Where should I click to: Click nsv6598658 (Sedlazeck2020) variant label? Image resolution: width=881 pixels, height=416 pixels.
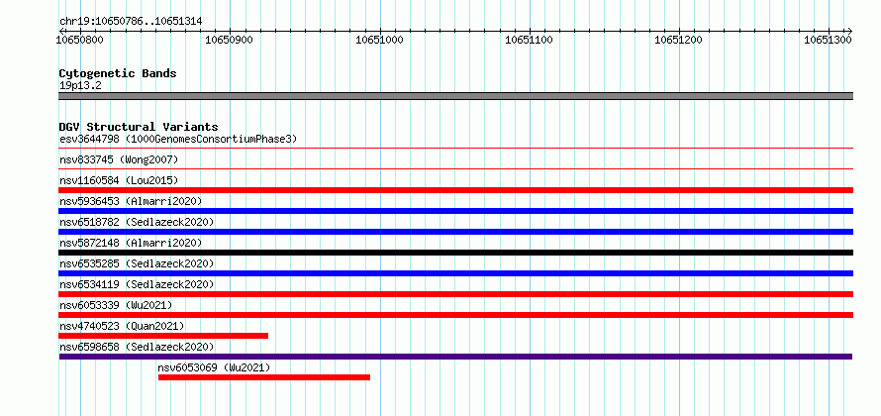(137, 347)
